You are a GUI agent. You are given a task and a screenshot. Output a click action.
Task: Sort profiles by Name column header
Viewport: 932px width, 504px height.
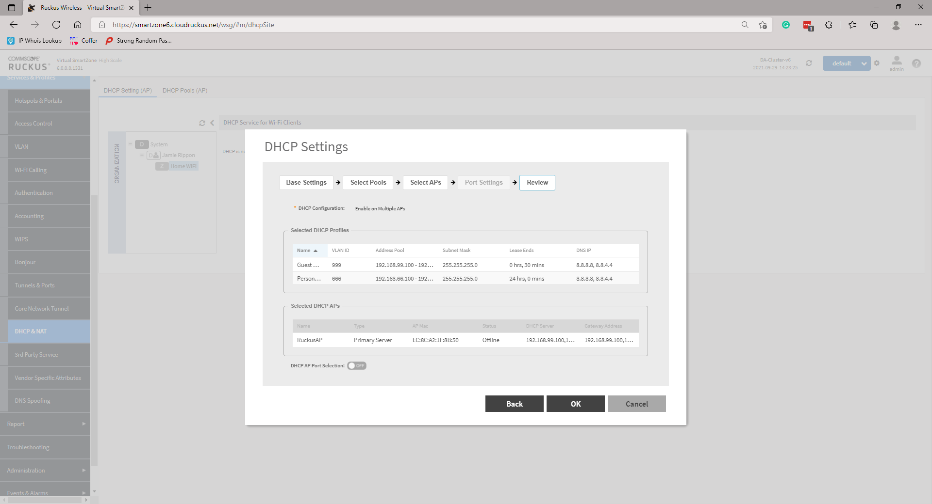click(304, 251)
